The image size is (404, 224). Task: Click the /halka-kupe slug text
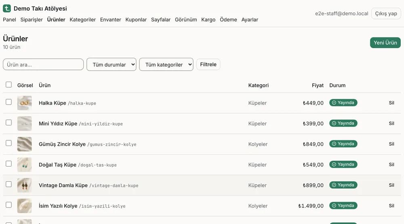(82, 103)
